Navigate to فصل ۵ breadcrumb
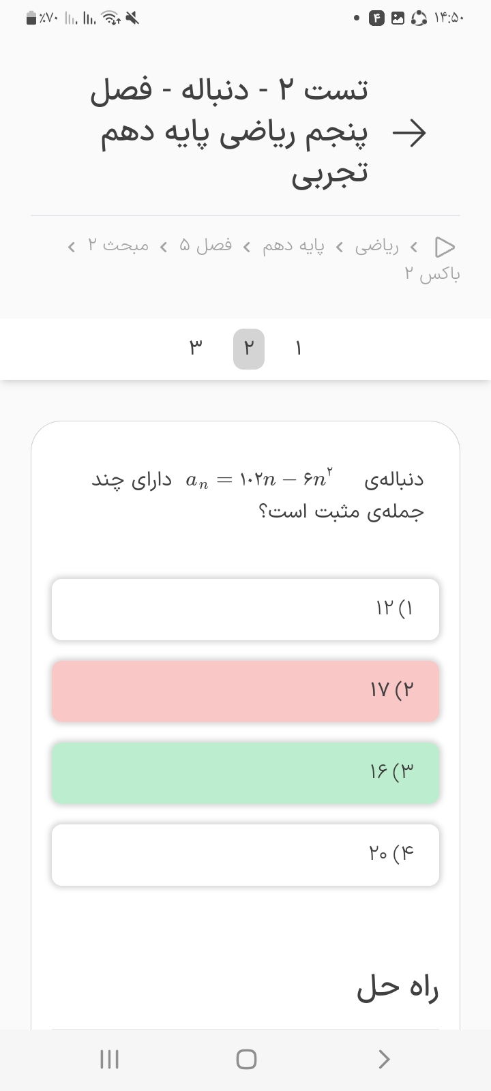Image resolution: width=491 pixels, height=1091 pixels. 205,245
